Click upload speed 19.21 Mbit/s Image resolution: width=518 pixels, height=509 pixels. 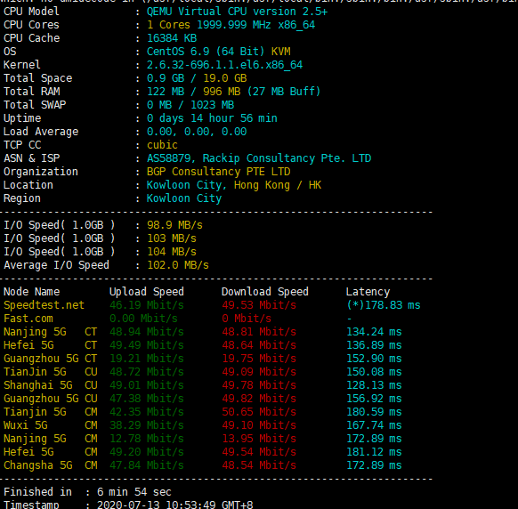coord(147,359)
